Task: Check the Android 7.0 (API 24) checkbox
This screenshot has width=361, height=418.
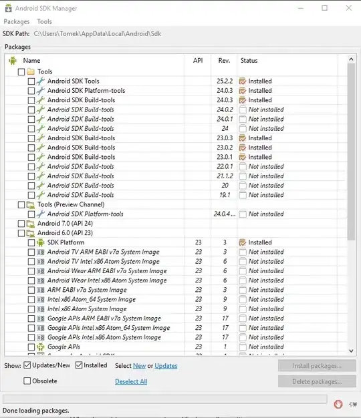Action: point(21,224)
